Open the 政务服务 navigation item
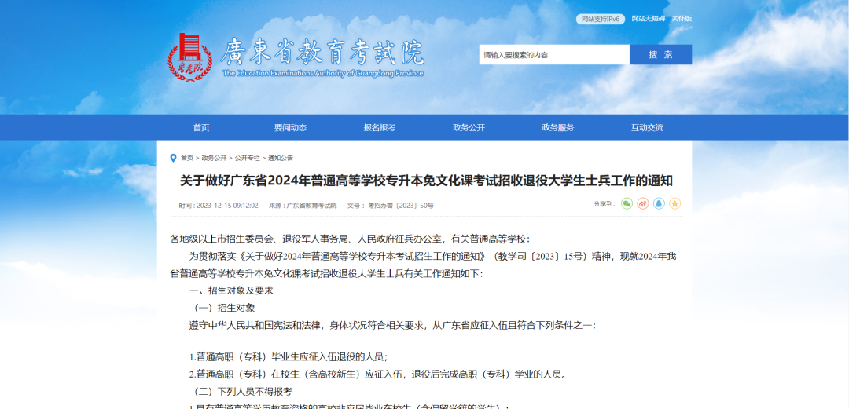The image size is (849, 409). pos(558,127)
